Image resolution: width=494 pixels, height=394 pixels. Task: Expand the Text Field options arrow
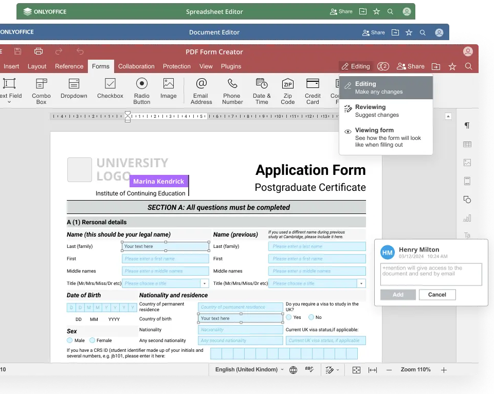pyautogui.click(x=9, y=102)
